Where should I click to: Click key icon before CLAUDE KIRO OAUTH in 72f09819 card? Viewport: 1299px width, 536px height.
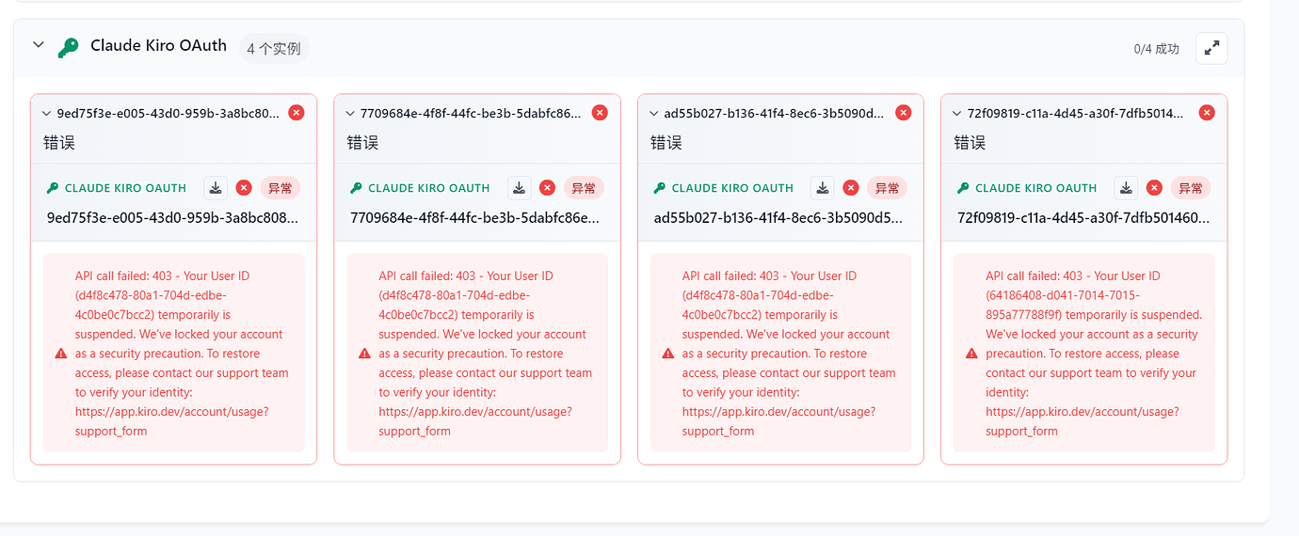point(963,188)
